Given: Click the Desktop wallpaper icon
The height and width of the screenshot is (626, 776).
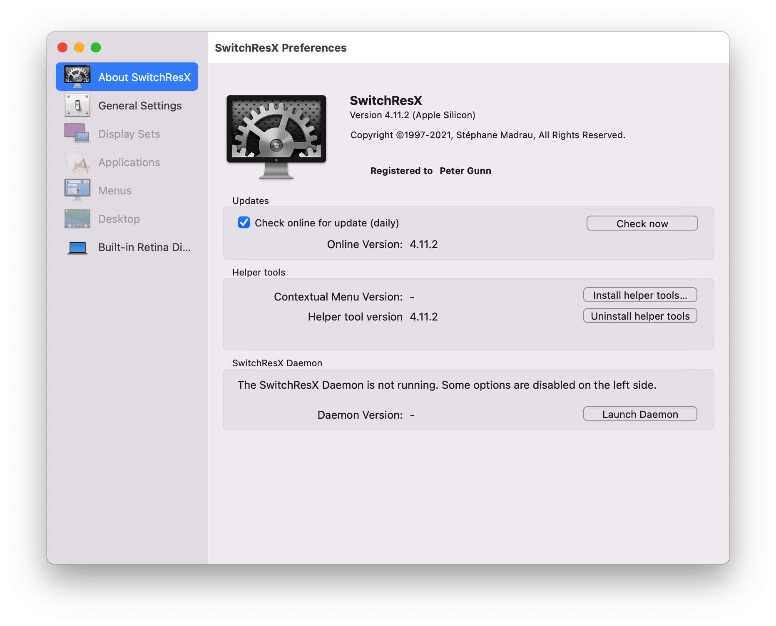Looking at the screenshot, I should click(x=77, y=219).
